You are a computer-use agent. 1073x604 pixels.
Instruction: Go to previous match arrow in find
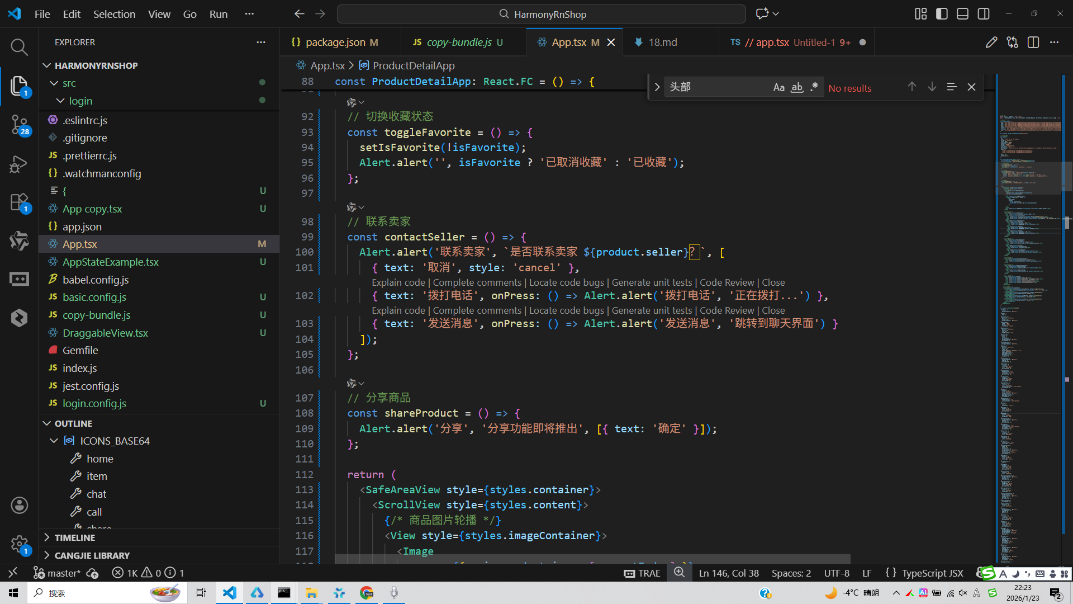pyautogui.click(x=911, y=87)
